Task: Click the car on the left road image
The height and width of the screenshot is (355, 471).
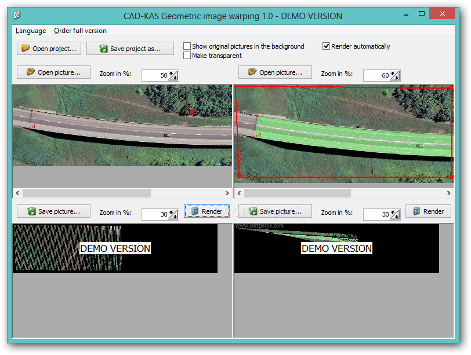Action: (x=167, y=135)
